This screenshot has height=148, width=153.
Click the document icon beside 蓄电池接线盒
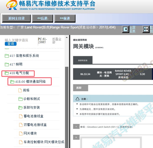pyautogui.click(x=21, y=116)
